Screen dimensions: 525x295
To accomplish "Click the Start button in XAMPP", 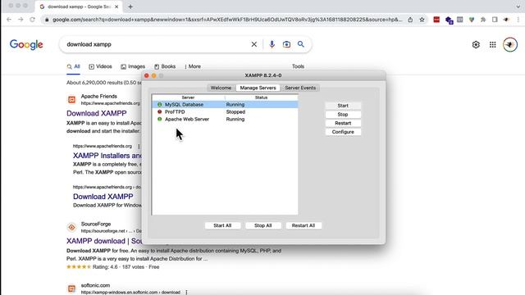I will coord(343,106).
